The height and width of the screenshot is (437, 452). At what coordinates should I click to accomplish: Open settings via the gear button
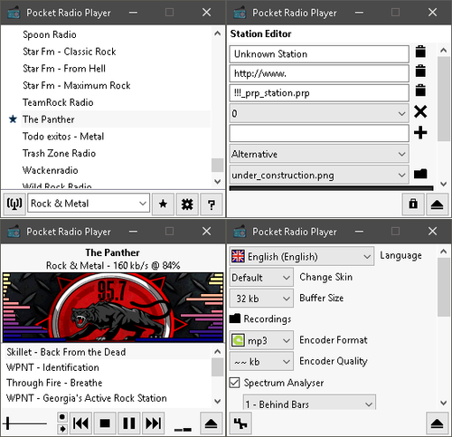click(187, 204)
